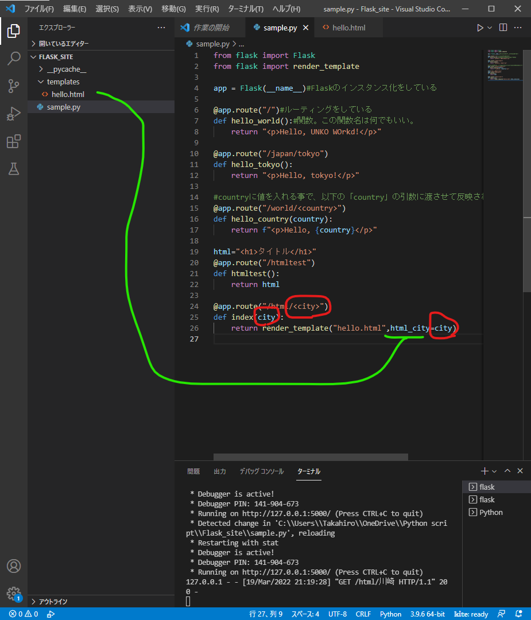The width and height of the screenshot is (531, 620).
Task: Click the Accounts icon
Action: tap(14, 566)
